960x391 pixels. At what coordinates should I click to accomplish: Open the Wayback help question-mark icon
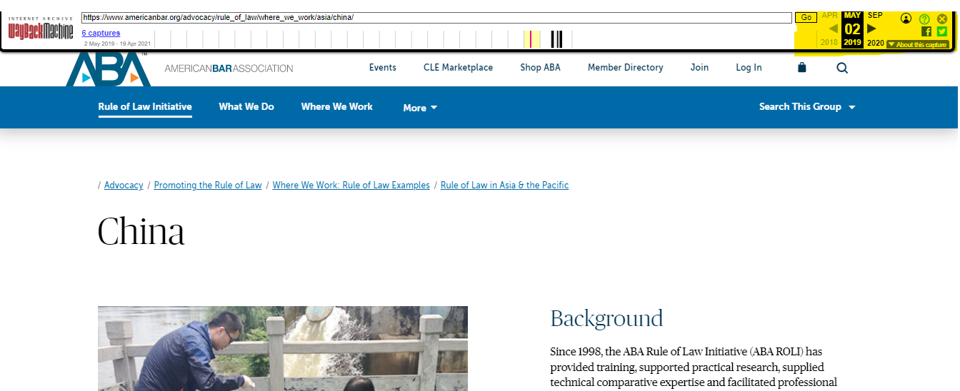(924, 19)
